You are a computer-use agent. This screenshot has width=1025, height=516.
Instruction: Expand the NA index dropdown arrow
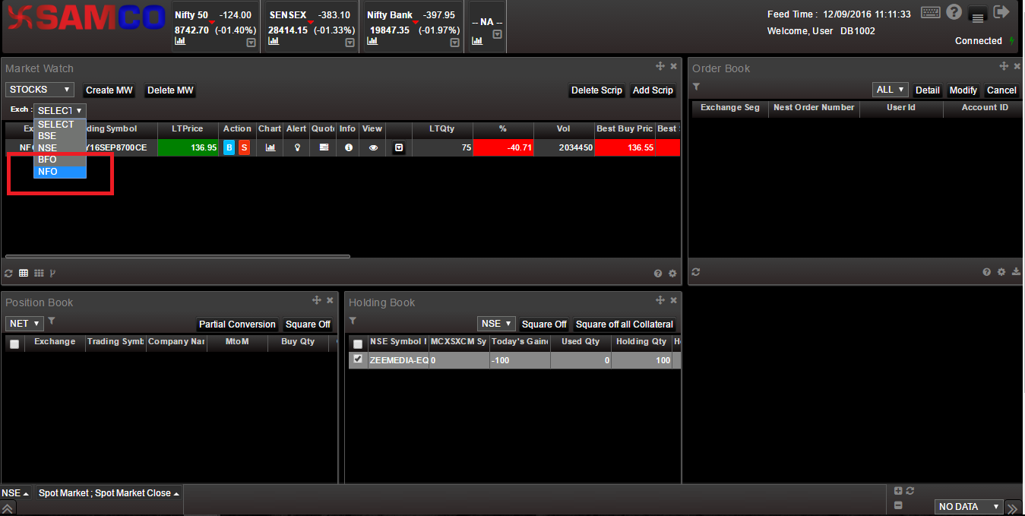click(x=497, y=34)
